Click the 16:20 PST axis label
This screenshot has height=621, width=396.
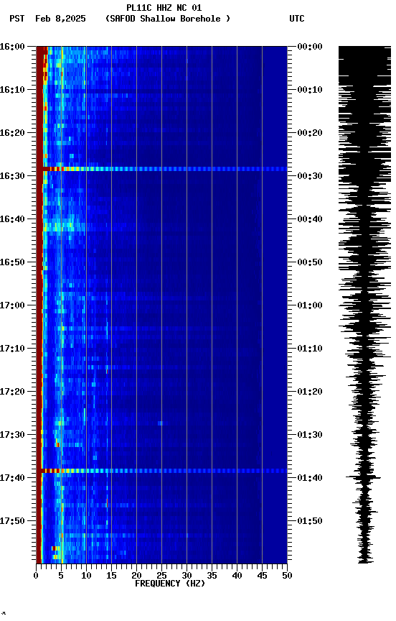(12, 133)
